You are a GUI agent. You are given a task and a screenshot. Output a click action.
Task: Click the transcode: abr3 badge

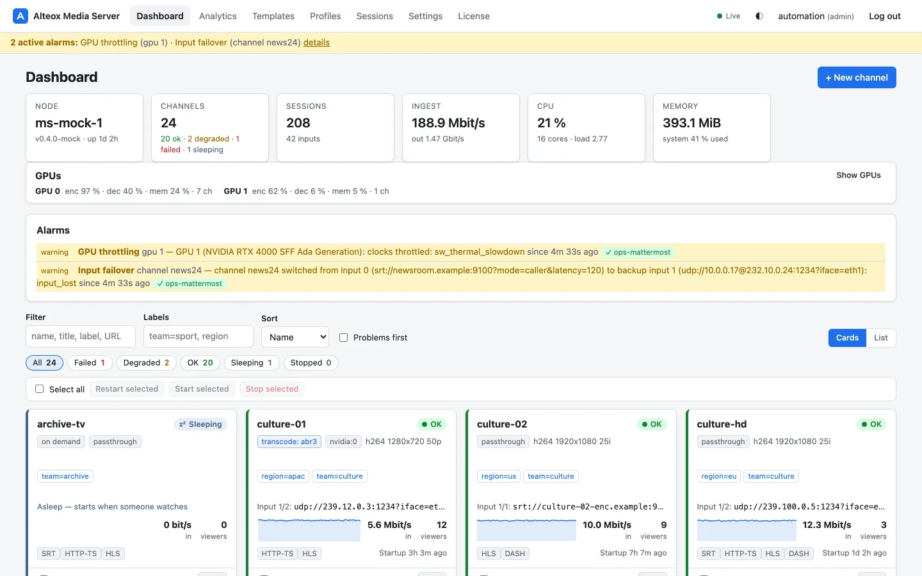289,442
